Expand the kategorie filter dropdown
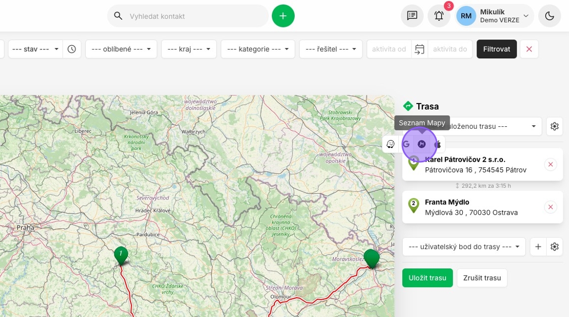The width and height of the screenshot is (569, 317). (258, 49)
